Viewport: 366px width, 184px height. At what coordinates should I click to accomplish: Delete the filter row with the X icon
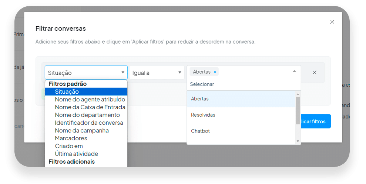pos(315,73)
